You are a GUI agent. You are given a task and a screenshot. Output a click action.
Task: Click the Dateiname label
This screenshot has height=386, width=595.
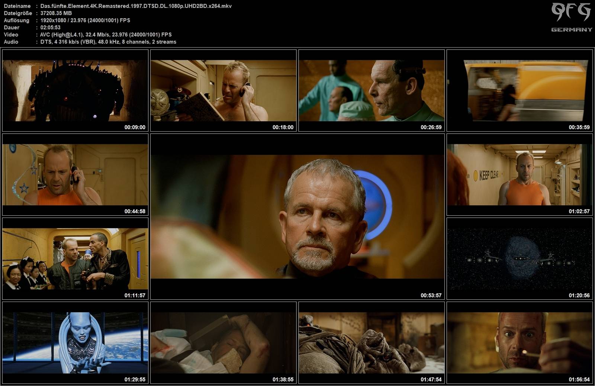click(17, 6)
